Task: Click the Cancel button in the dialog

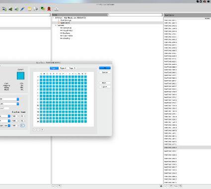Action: coord(105,72)
